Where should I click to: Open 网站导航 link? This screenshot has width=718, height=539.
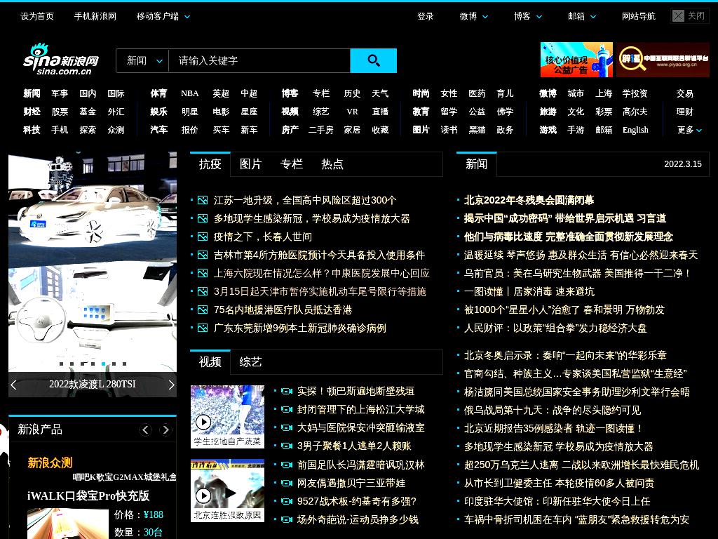click(638, 17)
